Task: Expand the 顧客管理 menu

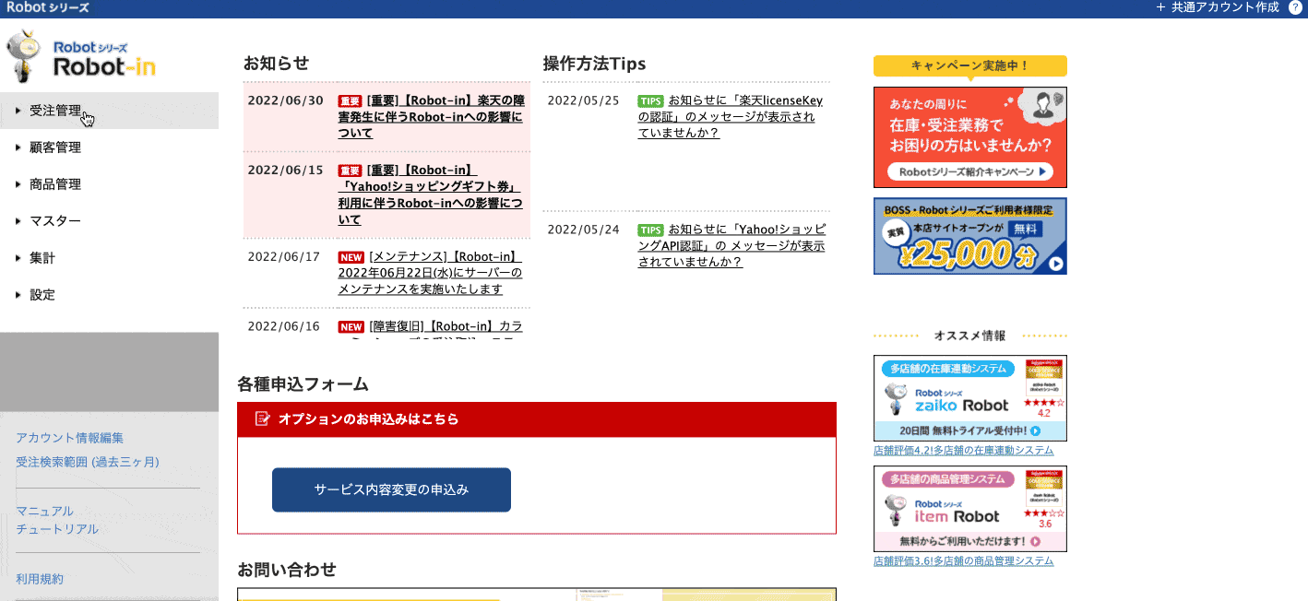Action: tap(55, 147)
